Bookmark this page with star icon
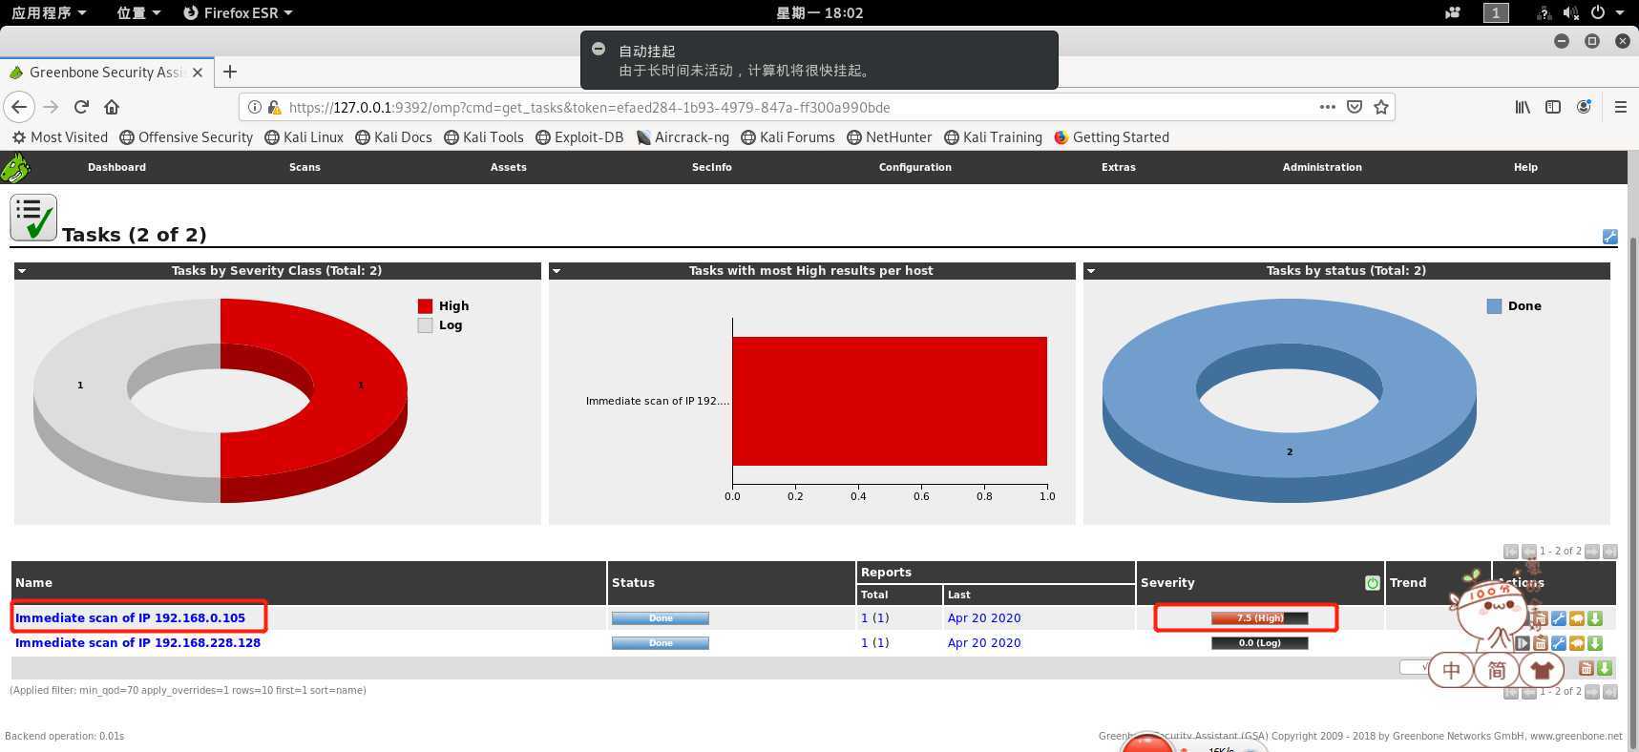 tap(1381, 107)
